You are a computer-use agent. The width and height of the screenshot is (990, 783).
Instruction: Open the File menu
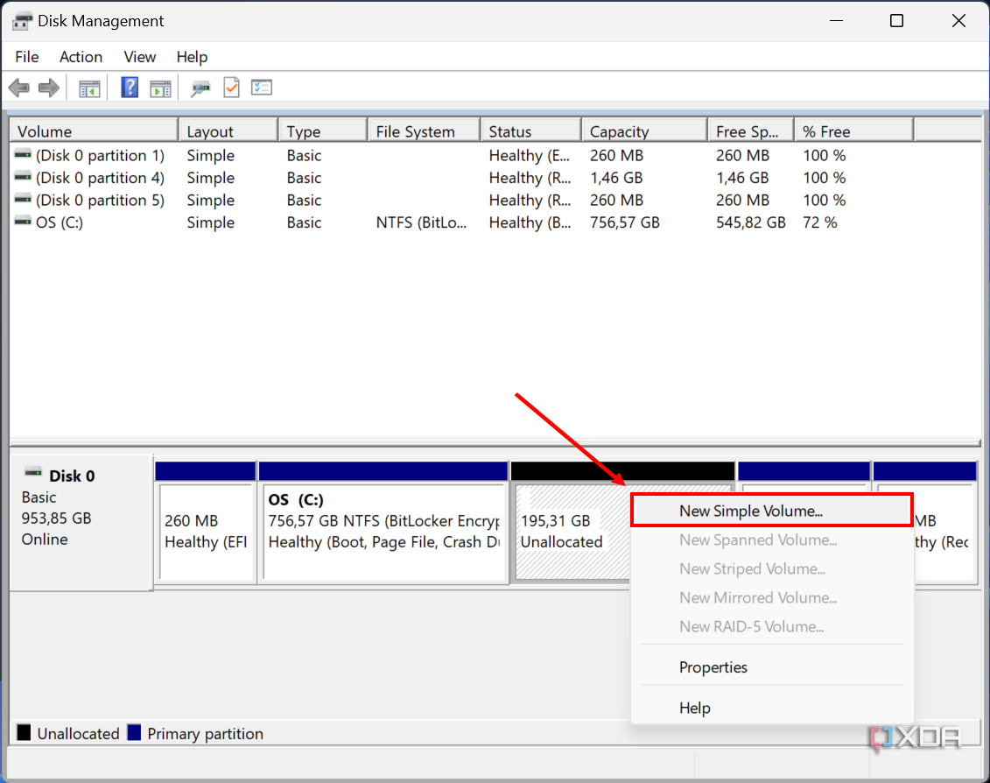click(x=26, y=57)
